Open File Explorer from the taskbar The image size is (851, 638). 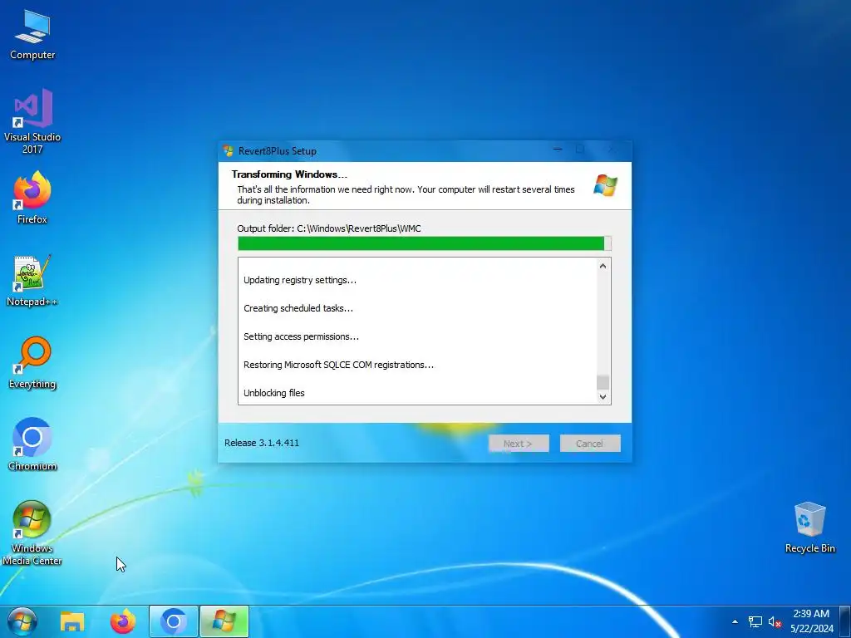click(72, 621)
